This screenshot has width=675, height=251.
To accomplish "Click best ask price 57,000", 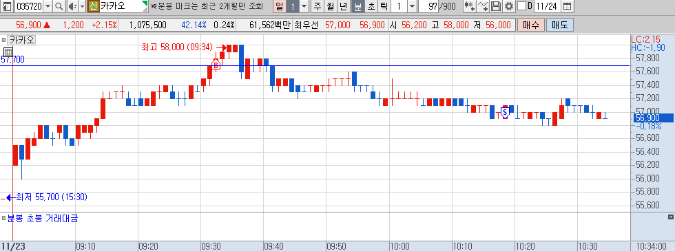I will click(337, 25).
